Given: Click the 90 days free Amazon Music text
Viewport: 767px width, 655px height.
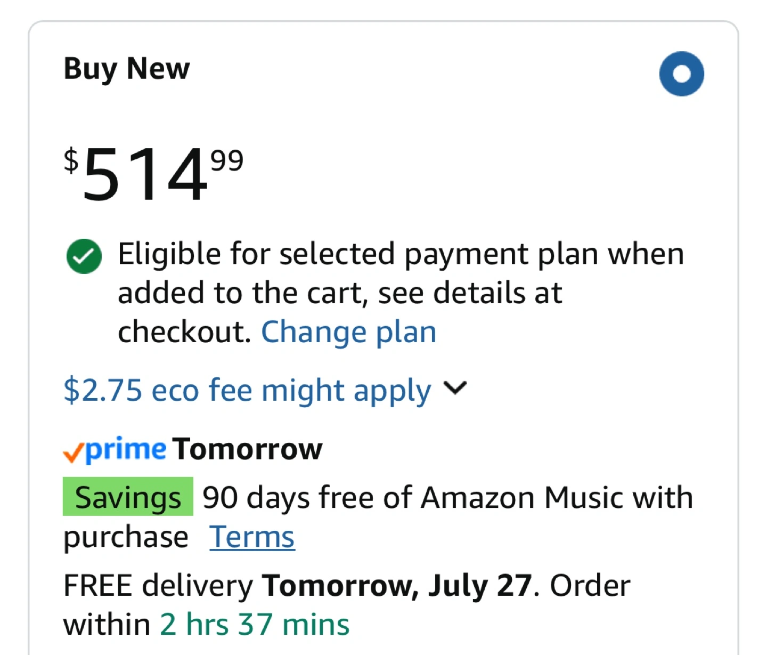Looking at the screenshot, I should click(x=447, y=497).
